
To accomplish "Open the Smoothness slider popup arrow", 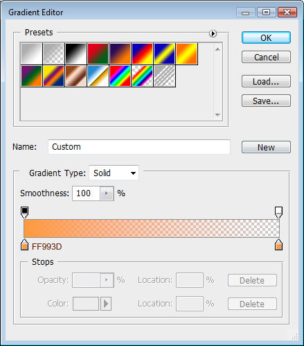I will pyautogui.click(x=107, y=193).
